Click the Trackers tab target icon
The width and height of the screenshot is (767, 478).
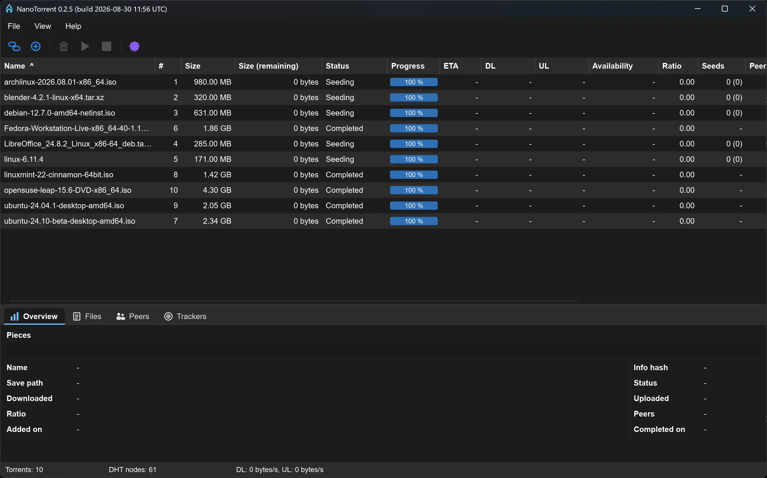[168, 316]
